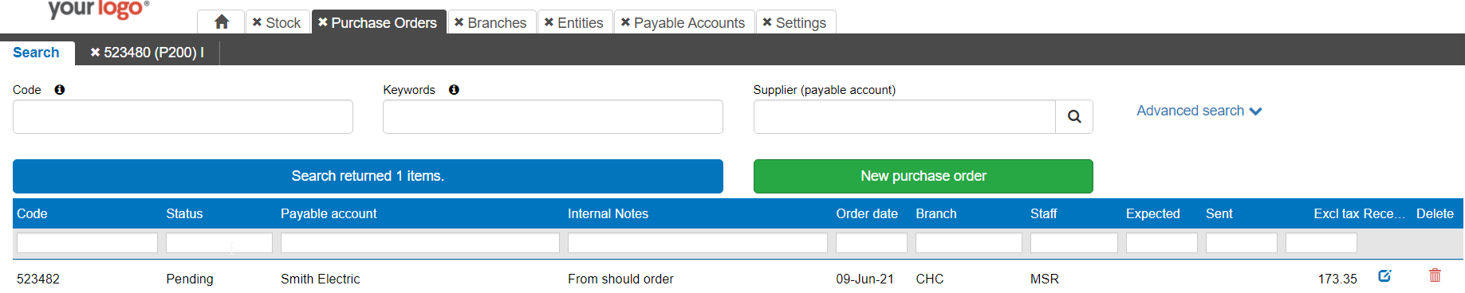Click the Search returned 1 items bar
This screenshot has height=293, width=1465.
point(368,176)
